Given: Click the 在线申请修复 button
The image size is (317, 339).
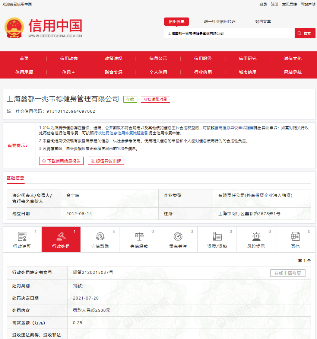Looking at the screenshot, I should tap(288, 273).
